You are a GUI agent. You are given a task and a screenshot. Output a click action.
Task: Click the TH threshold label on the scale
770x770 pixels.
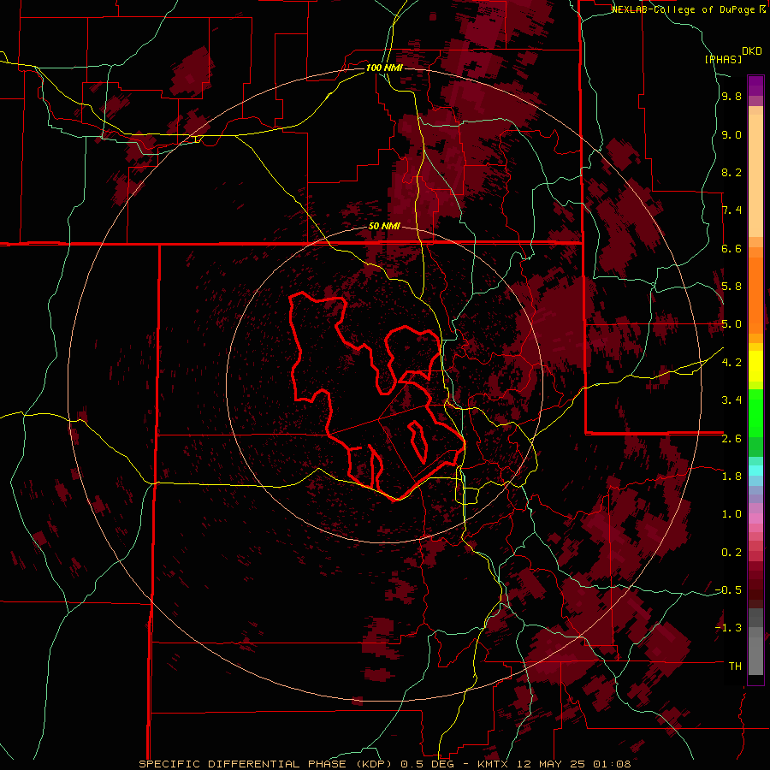click(x=735, y=666)
